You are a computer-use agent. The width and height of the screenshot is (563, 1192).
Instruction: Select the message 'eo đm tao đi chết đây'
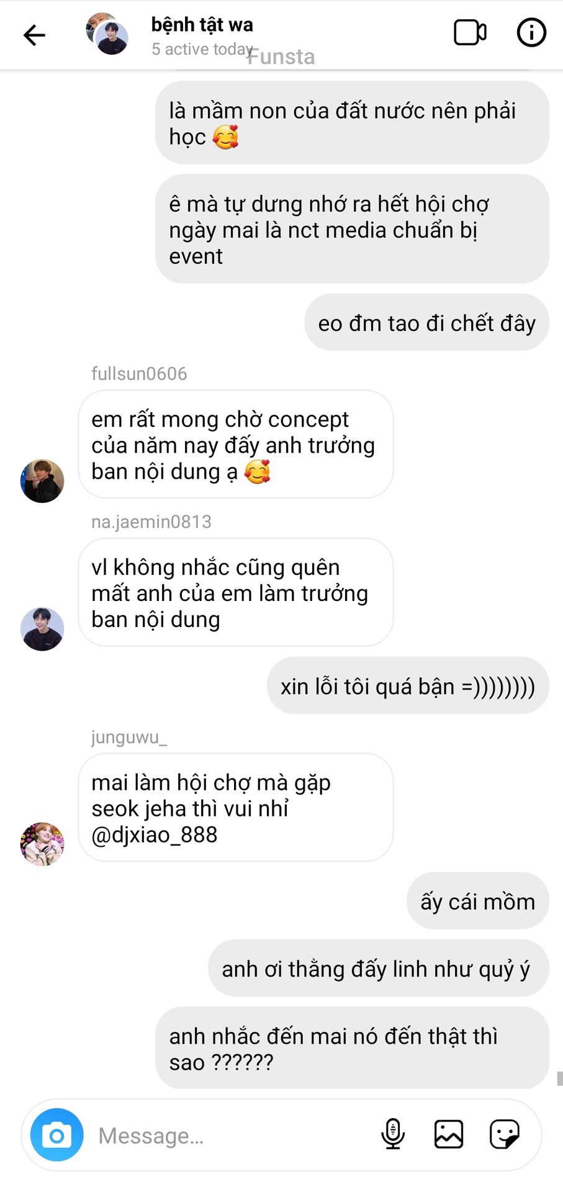point(426,322)
